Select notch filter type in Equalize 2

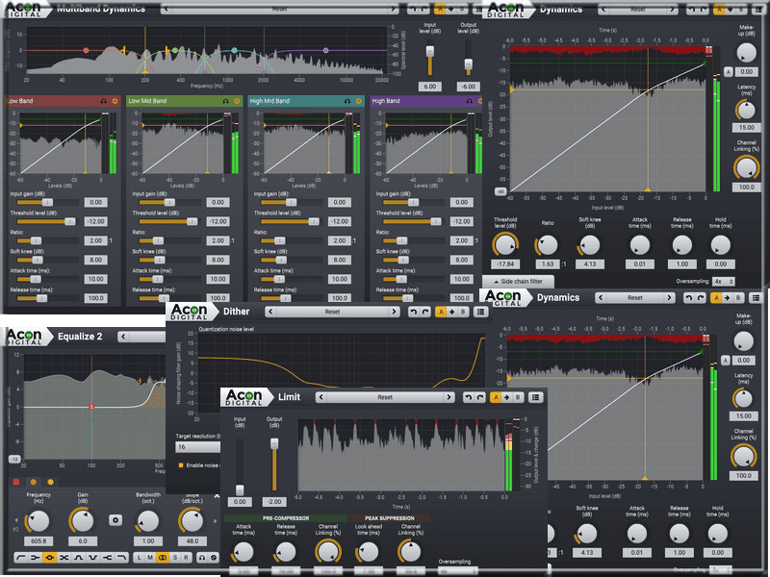[64, 558]
